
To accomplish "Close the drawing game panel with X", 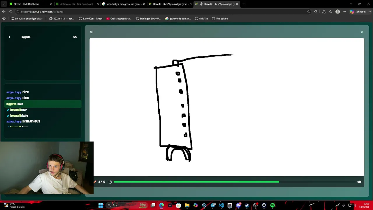I will pos(362,32).
